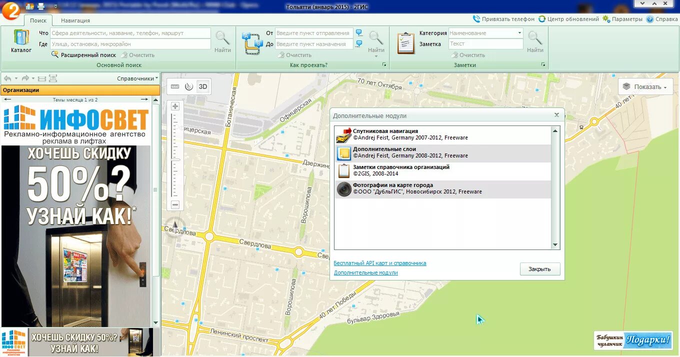Select Заметки справочника организаций module row
The image size is (680, 357).
[x=442, y=170]
